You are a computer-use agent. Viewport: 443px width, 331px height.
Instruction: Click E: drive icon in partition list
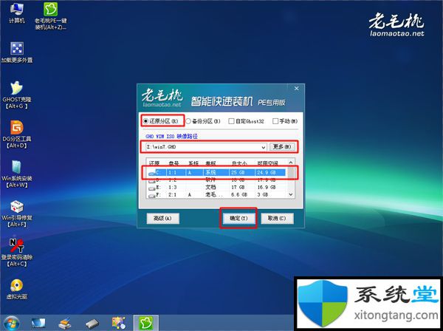click(x=152, y=188)
